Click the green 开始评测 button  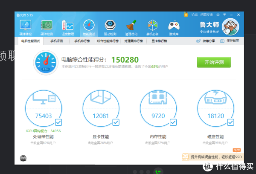[214, 62]
